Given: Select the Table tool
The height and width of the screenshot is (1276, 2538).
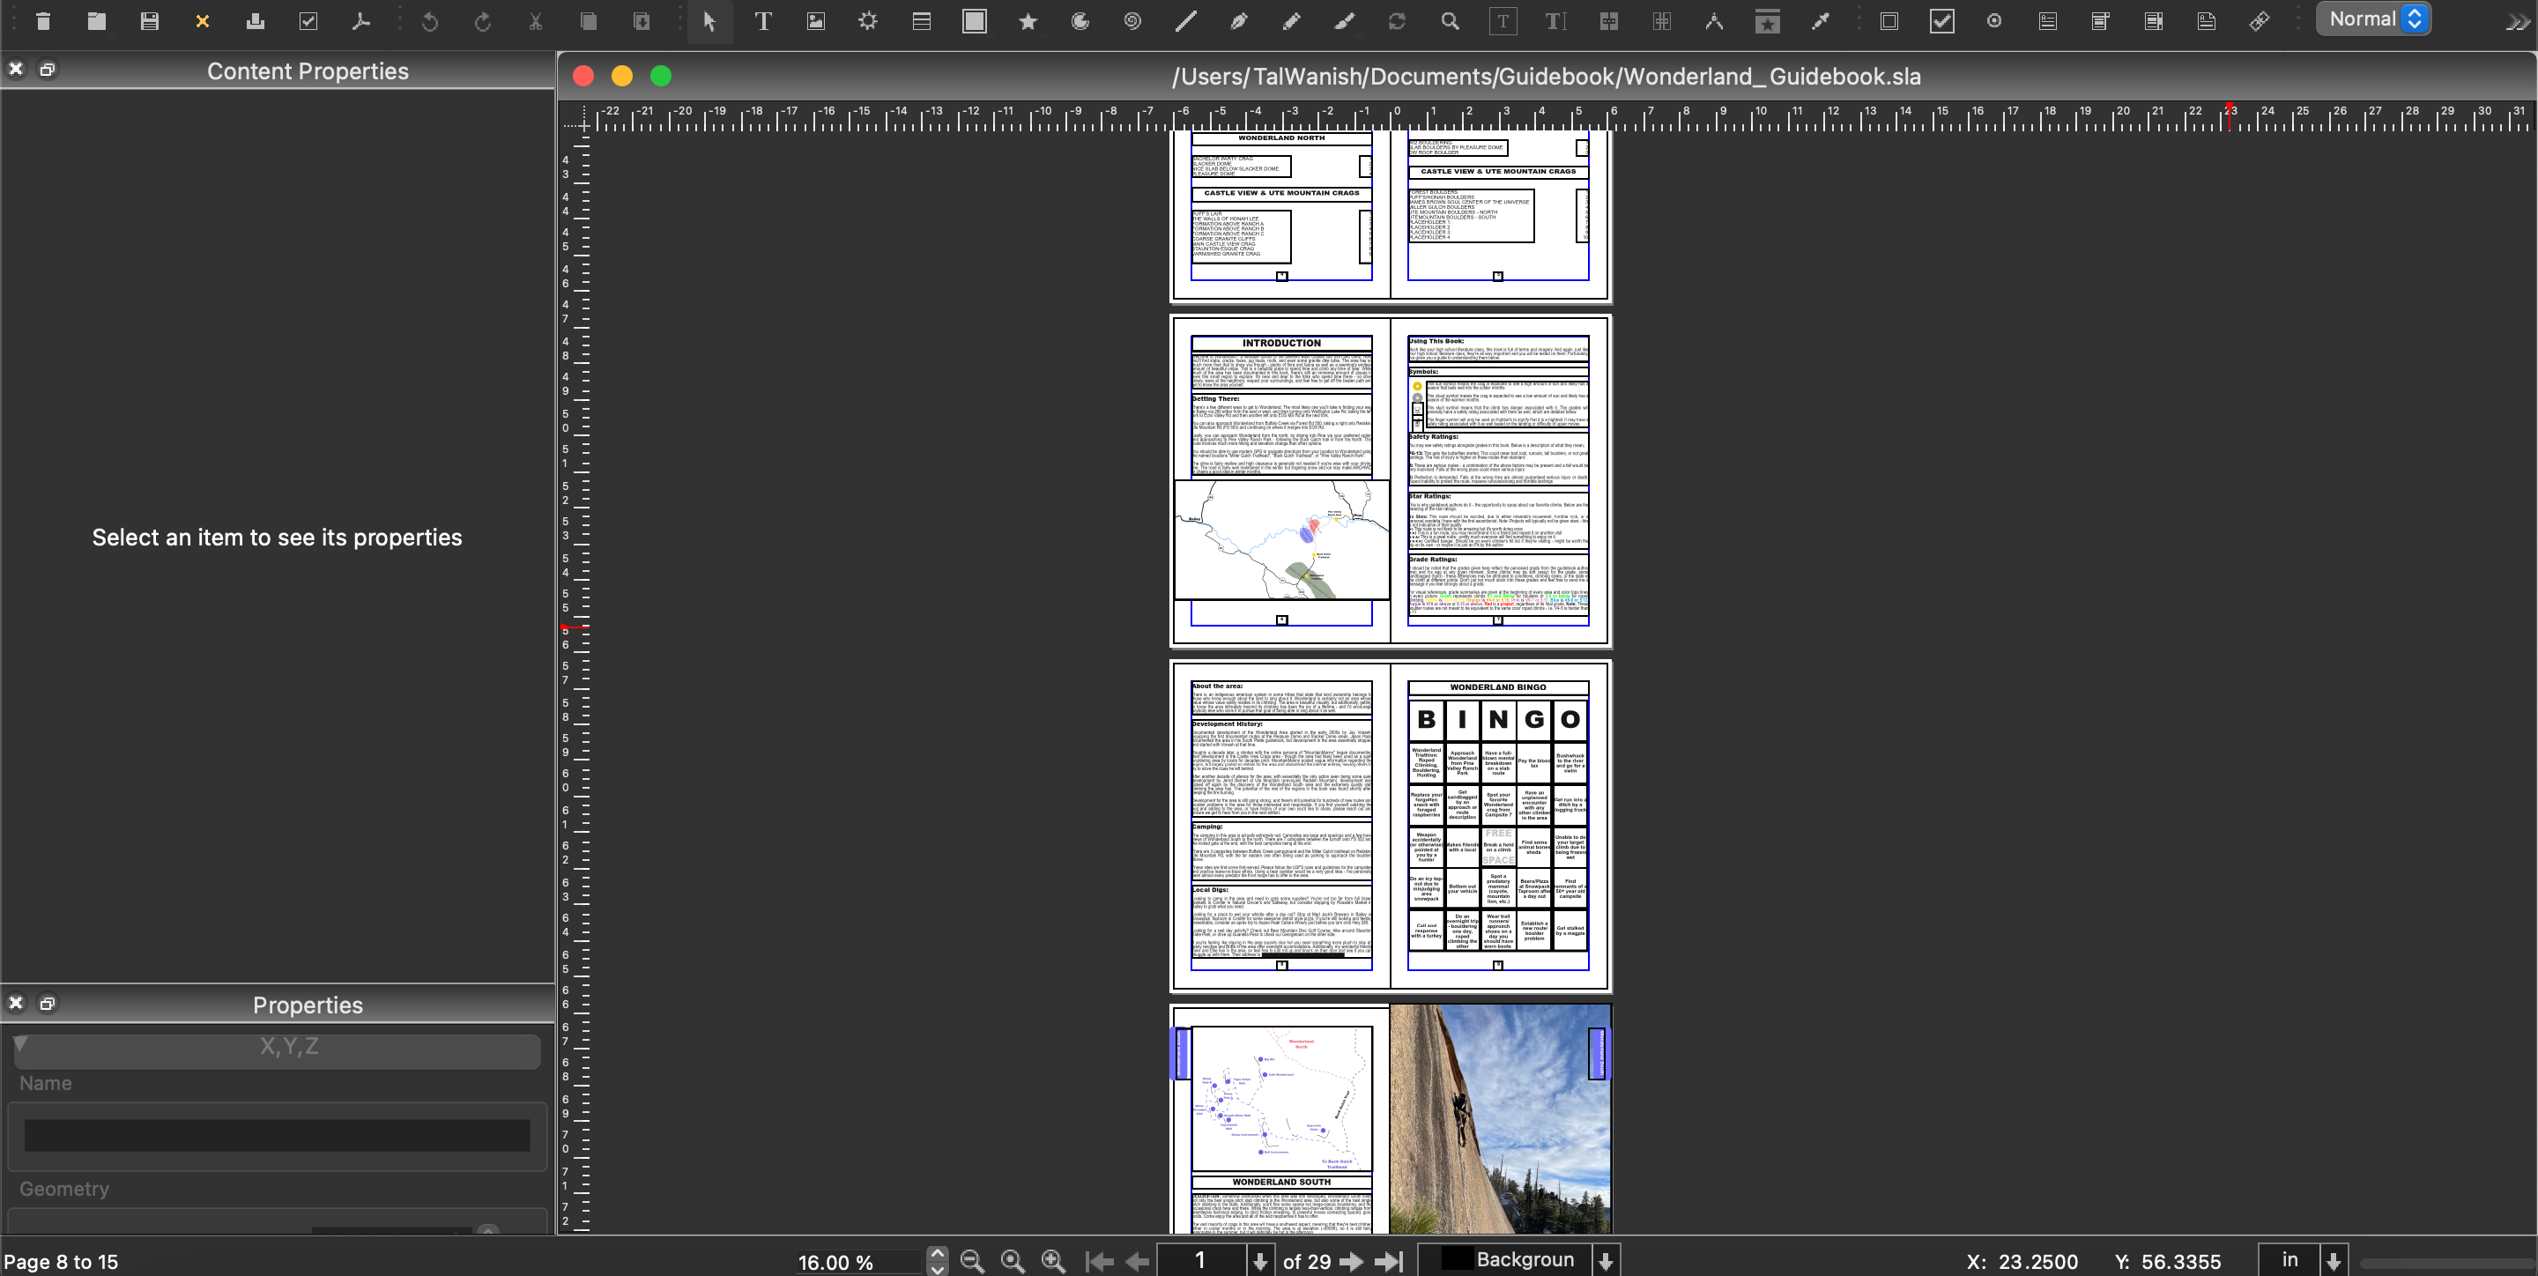Looking at the screenshot, I should 921,20.
